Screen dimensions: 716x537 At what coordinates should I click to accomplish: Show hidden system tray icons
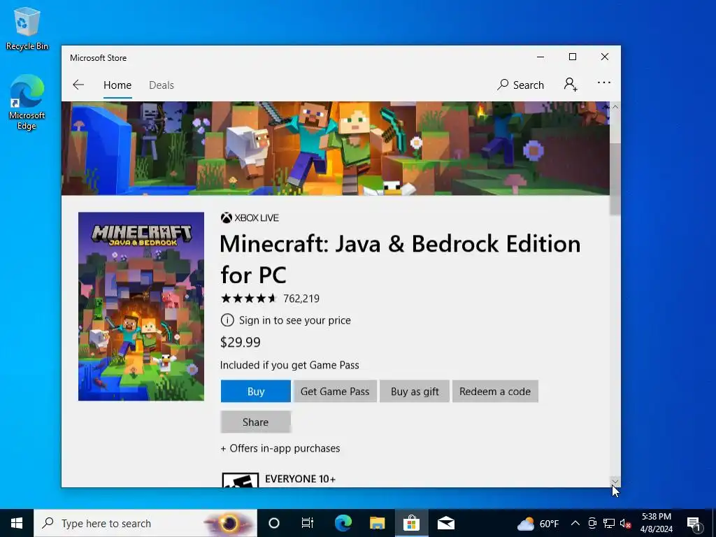pos(575,523)
